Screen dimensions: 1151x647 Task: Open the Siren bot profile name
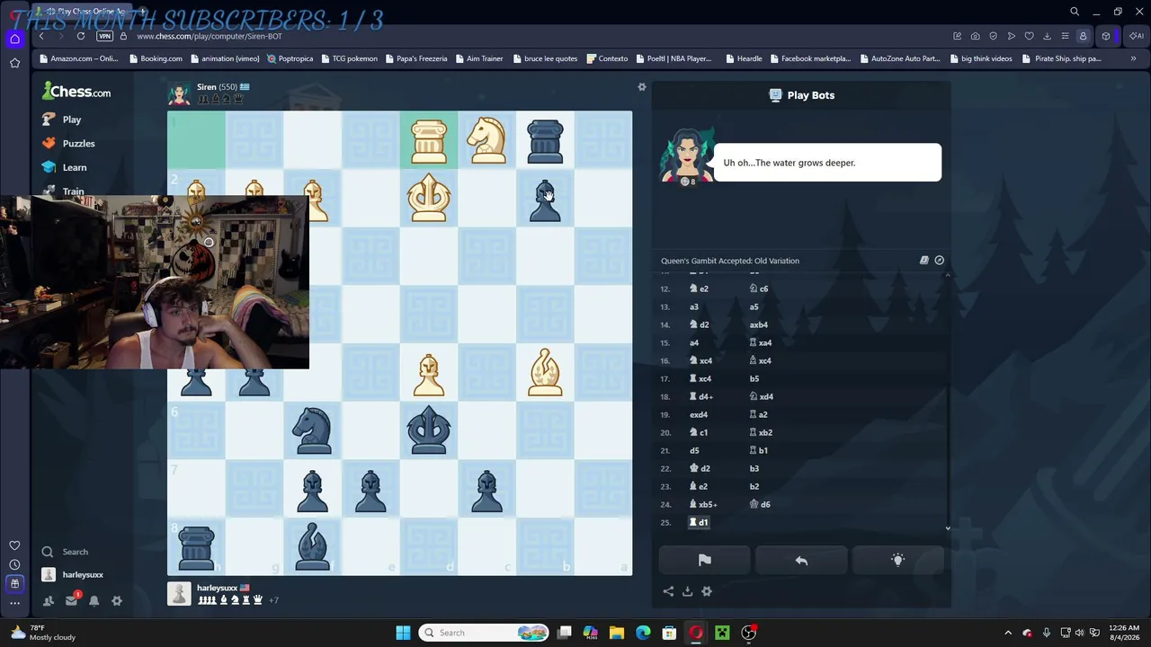click(206, 87)
